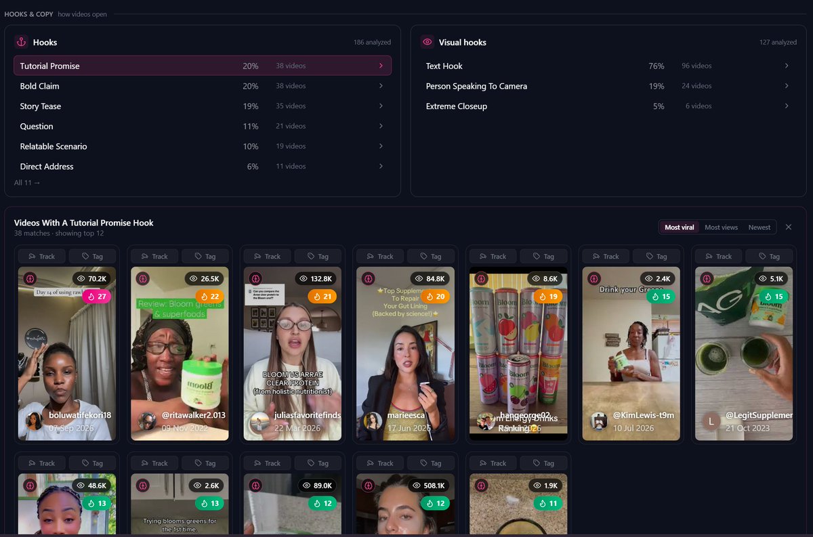The height and width of the screenshot is (537, 813).
Task: Click the orange virality score 22 badge
Action: (210, 296)
